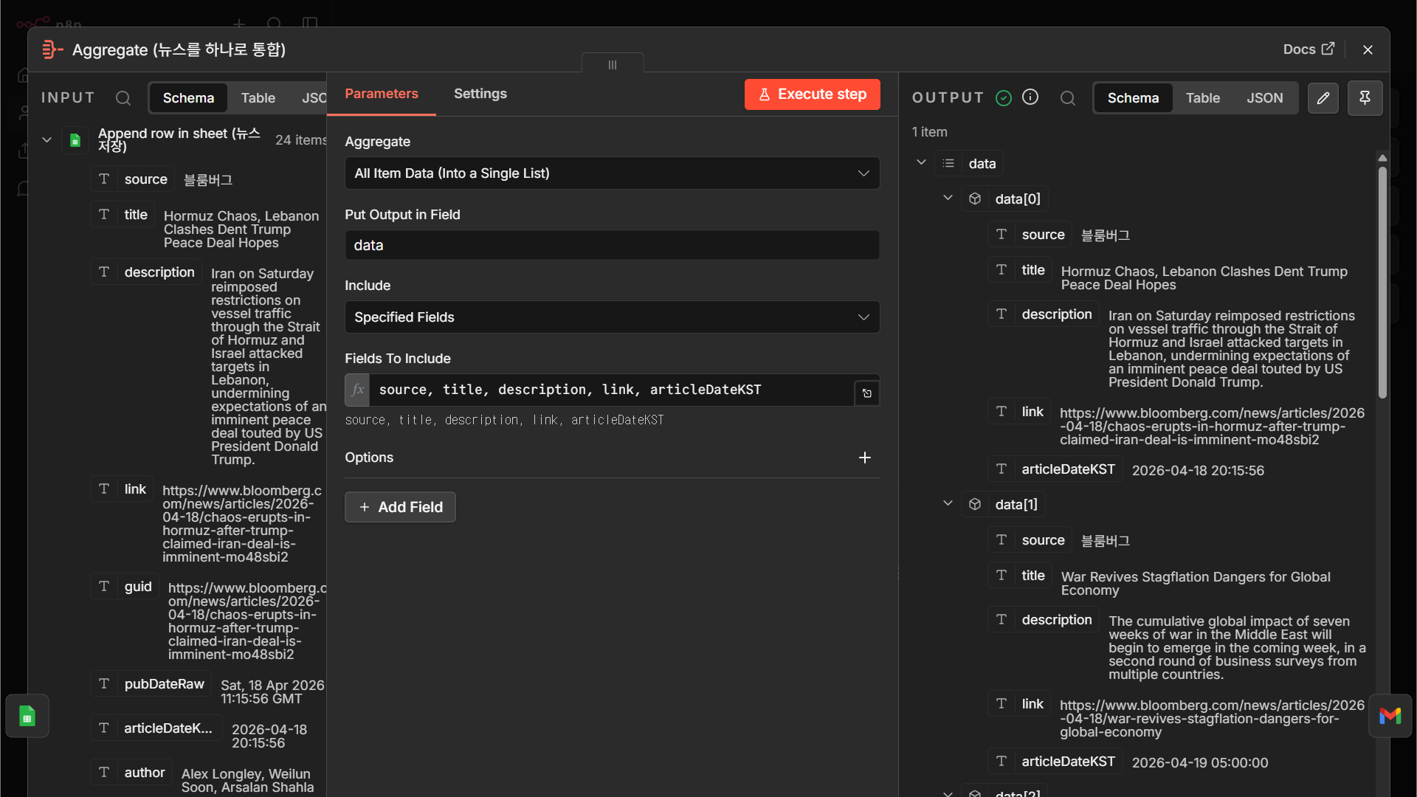Open the output info icon
The width and height of the screenshot is (1417, 797).
click(x=1030, y=97)
